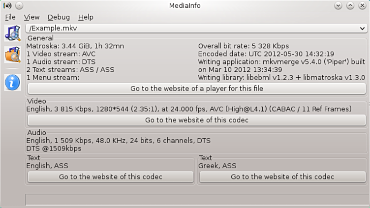370x208 pixels.
Task: Click the MediaInfo app icon in title bar
Action: point(7,6)
